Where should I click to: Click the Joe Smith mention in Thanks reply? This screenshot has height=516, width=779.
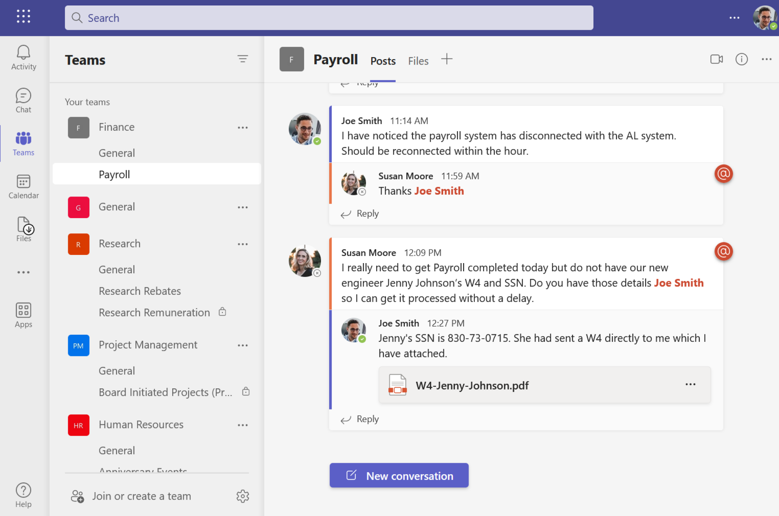pyautogui.click(x=439, y=191)
